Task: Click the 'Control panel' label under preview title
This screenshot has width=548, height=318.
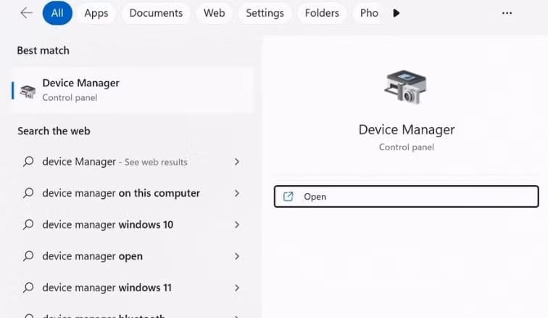Action: [407, 147]
